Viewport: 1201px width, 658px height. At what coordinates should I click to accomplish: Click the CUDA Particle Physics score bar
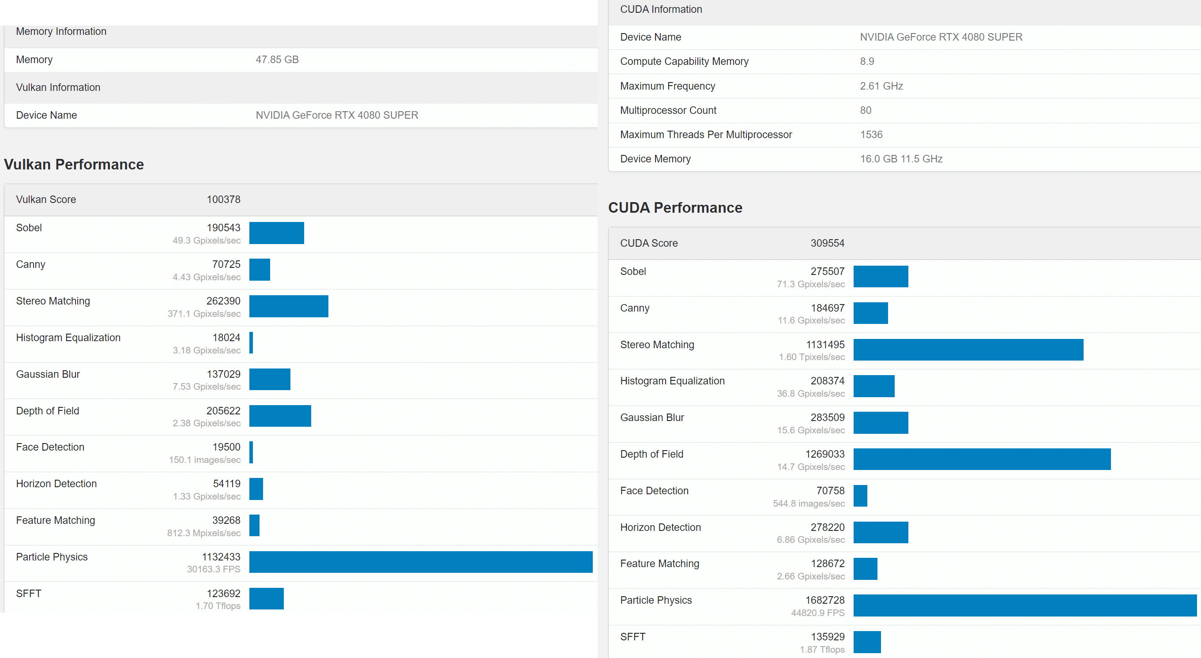point(1025,605)
